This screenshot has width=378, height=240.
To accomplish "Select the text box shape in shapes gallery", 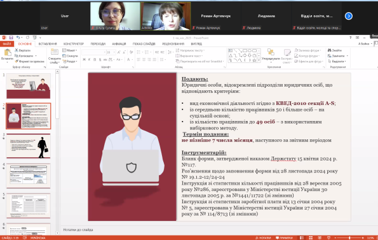I will [x=231, y=51].
